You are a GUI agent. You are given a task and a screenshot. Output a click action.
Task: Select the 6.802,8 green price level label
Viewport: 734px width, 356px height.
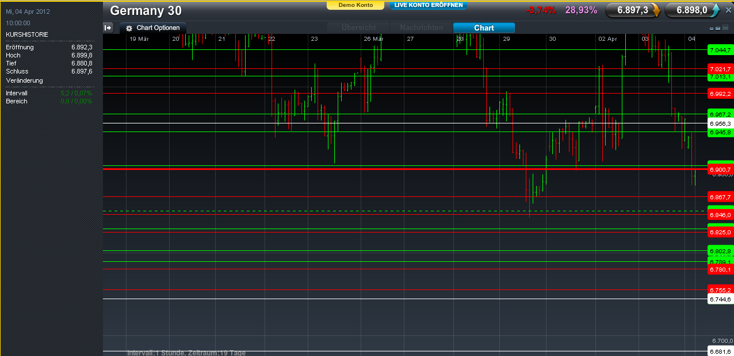click(x=720, y=251)
